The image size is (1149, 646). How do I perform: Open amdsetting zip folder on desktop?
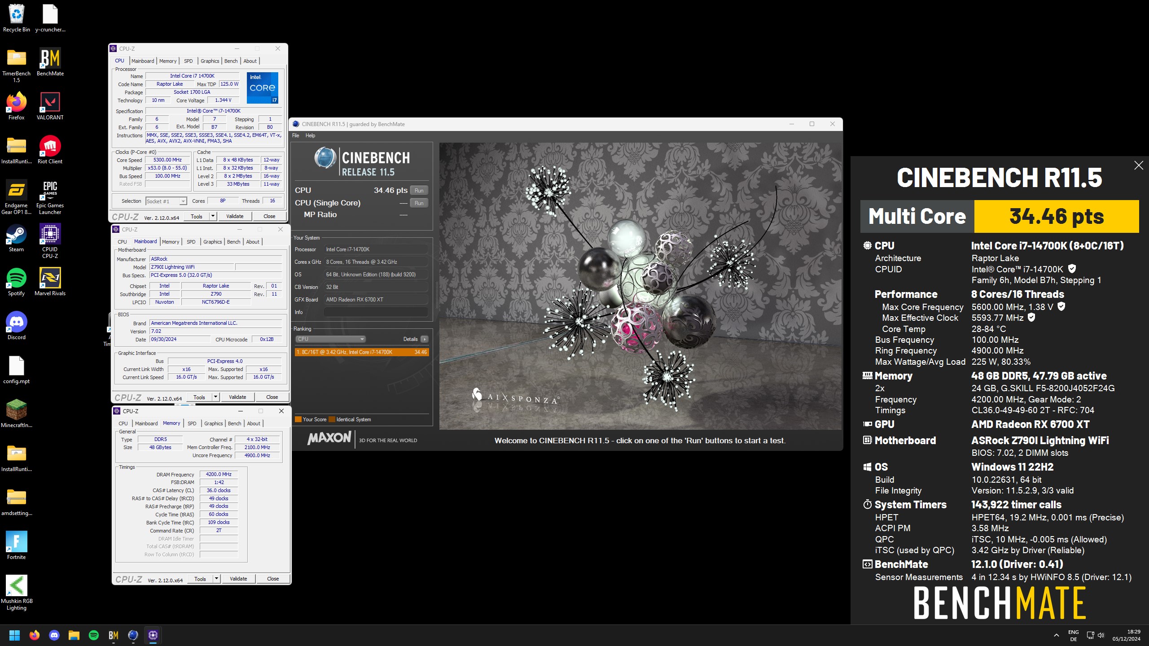pos(17,502)
